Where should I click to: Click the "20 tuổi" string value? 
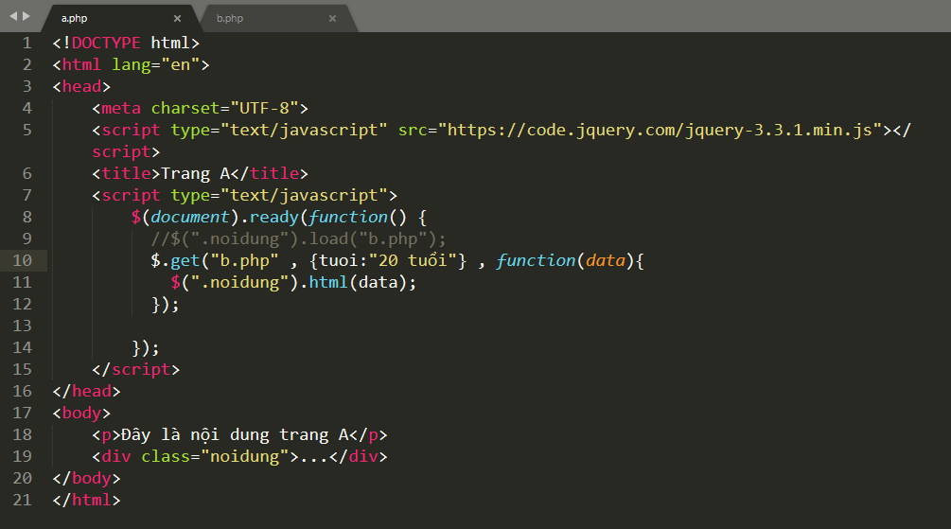coord(413,261)
